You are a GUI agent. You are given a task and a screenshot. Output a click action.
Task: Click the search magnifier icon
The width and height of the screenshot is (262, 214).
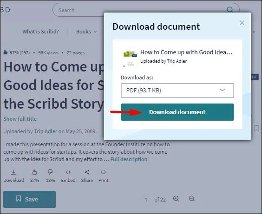pos(230,10)
